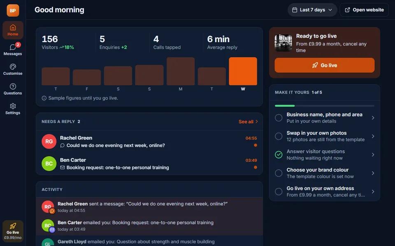Click the rocket icon in Go live button
The image size is (395, 246).
(315, 65)
